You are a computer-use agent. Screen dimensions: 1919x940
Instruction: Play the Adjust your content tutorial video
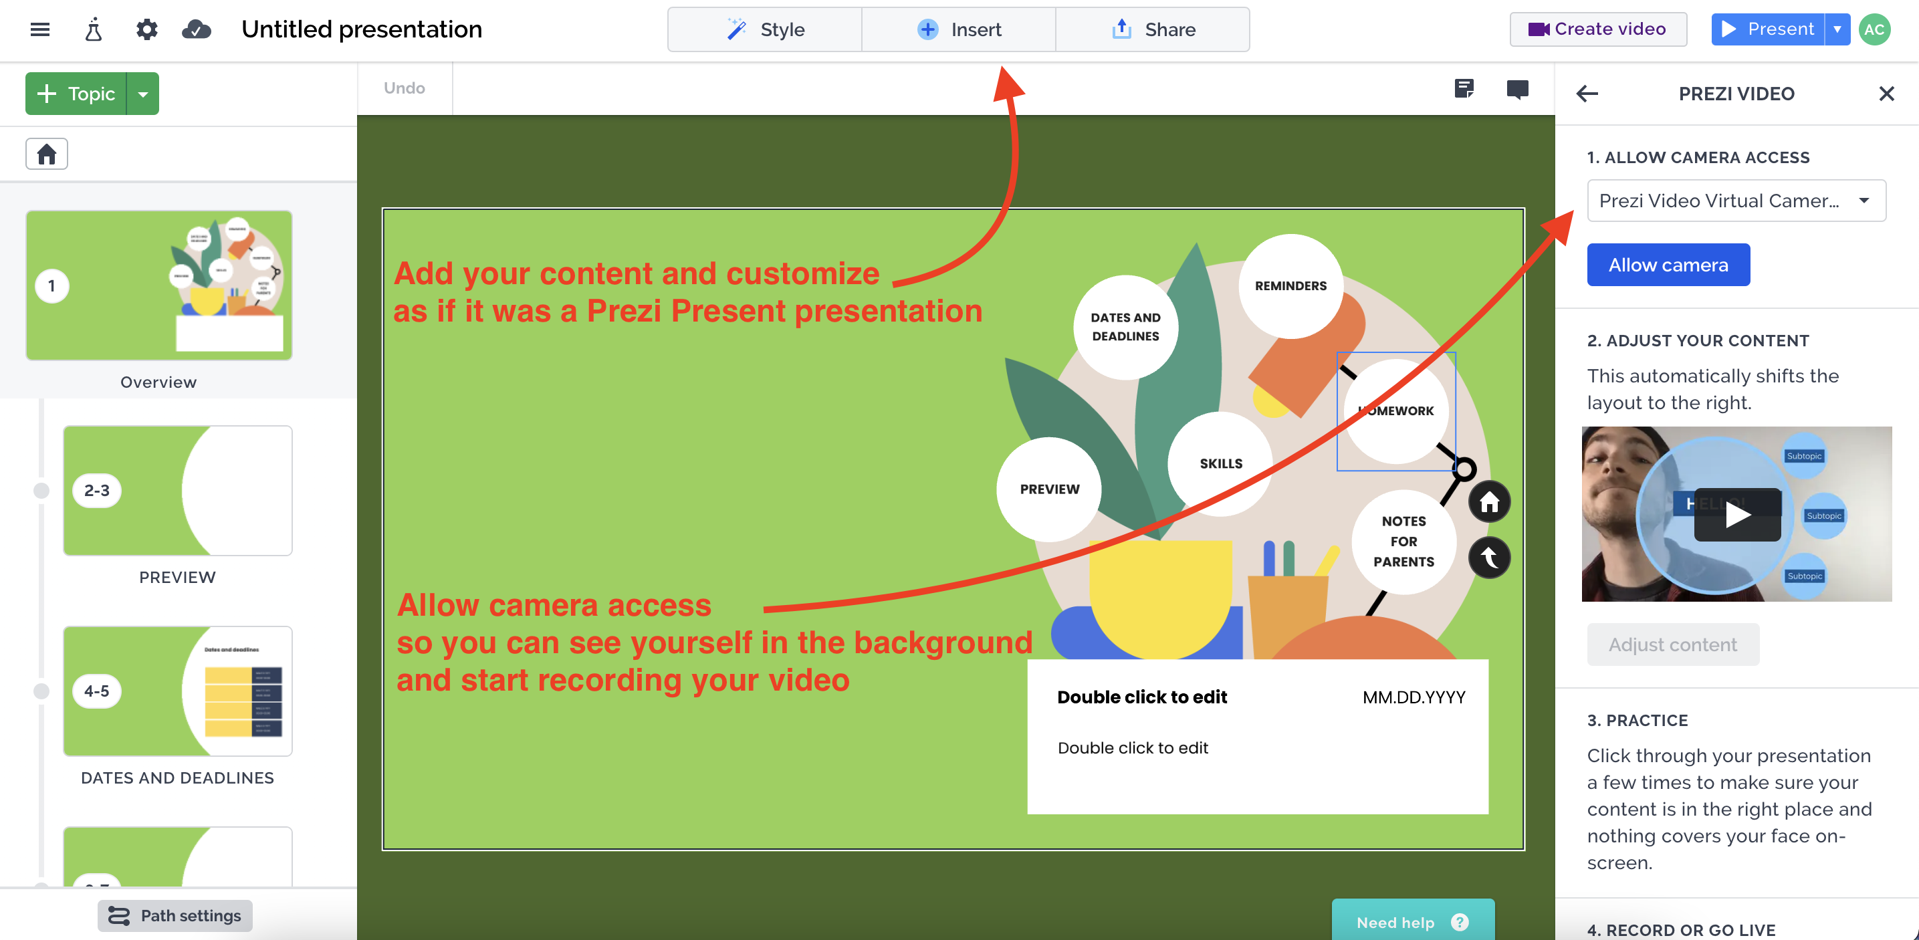[1736, 515]
